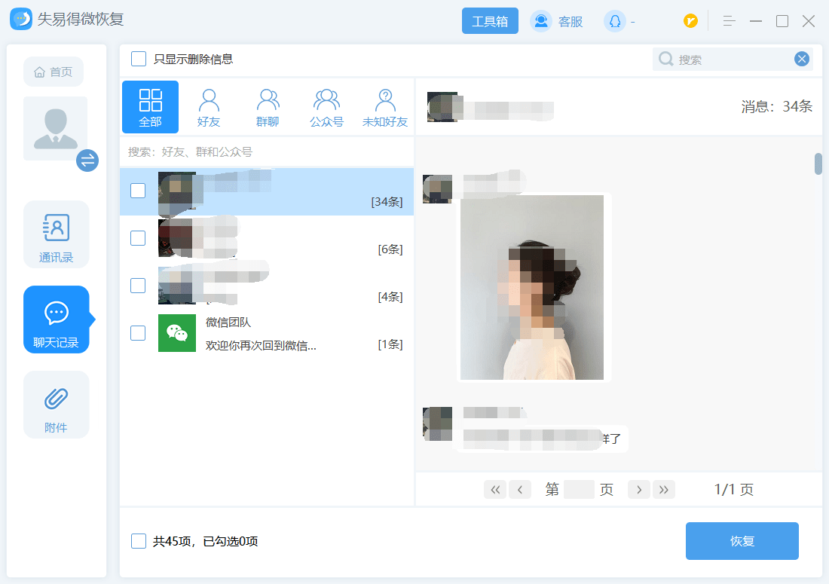Viewport: 829px width, 584px height.
Task: Maximize the application window
Action: [x=782, y=21]
